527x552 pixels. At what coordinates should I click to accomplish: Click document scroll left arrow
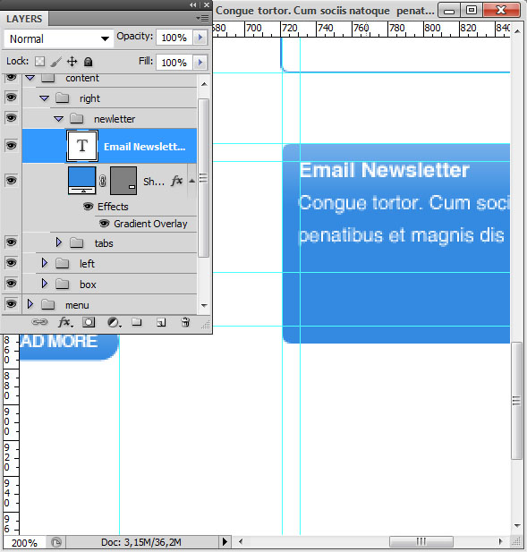click(x=241, y=541)
